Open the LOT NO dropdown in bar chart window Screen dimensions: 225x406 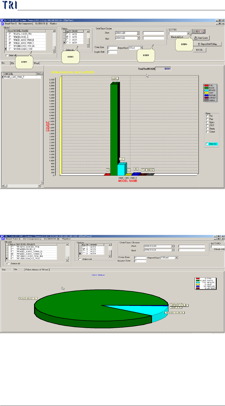pyautogui.click(x=188, y=34)
